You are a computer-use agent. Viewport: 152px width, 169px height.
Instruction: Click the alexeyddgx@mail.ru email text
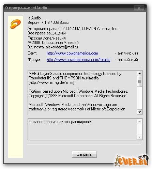pyautogui.click(x=62, y=47)
